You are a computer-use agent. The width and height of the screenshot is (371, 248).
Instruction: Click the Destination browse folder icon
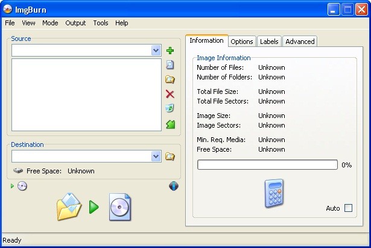coord(170,157)
